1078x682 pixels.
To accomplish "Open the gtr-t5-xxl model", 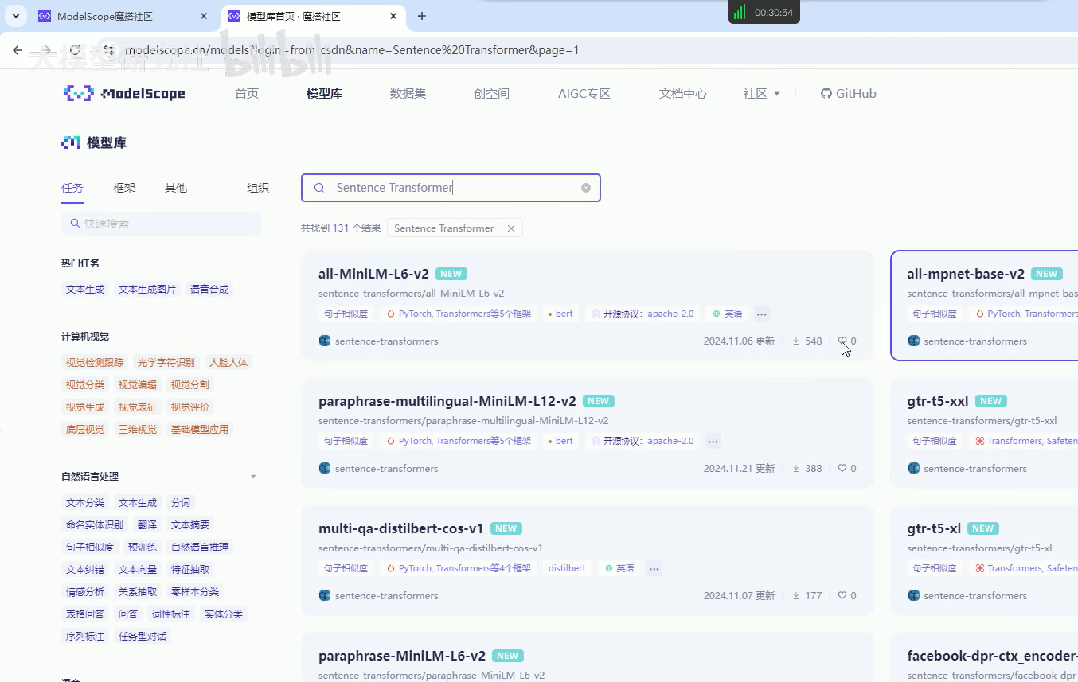I will click(938, 401).
